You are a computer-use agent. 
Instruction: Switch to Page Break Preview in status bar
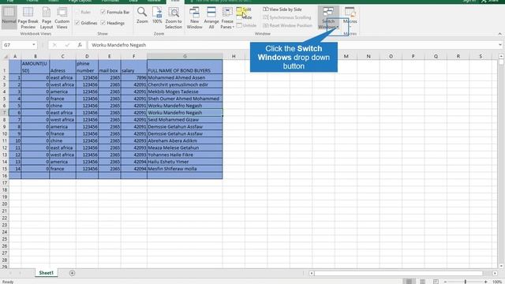point(436,282)
